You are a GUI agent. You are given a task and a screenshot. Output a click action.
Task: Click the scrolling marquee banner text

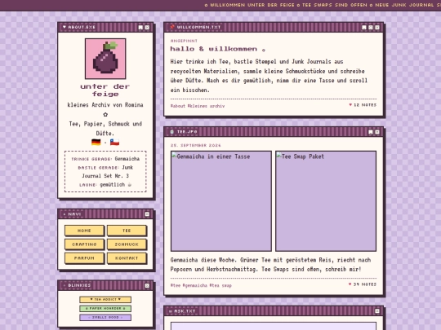pos(323,5)
